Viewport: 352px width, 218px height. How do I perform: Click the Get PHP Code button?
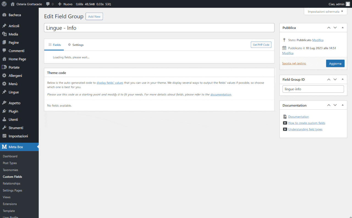point(261,45)
